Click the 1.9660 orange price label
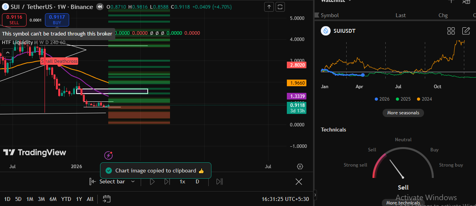The height and width of the screenshot is (206, 476). tap(298, 83)
